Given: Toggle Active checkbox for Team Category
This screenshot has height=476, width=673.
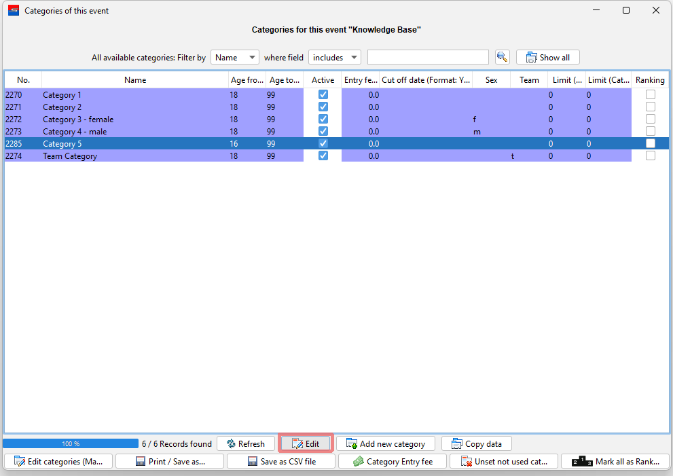Looking at the screenshot, I should [323, 156].
